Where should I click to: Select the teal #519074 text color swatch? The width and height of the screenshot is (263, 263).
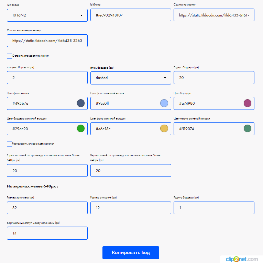(248, 129)
